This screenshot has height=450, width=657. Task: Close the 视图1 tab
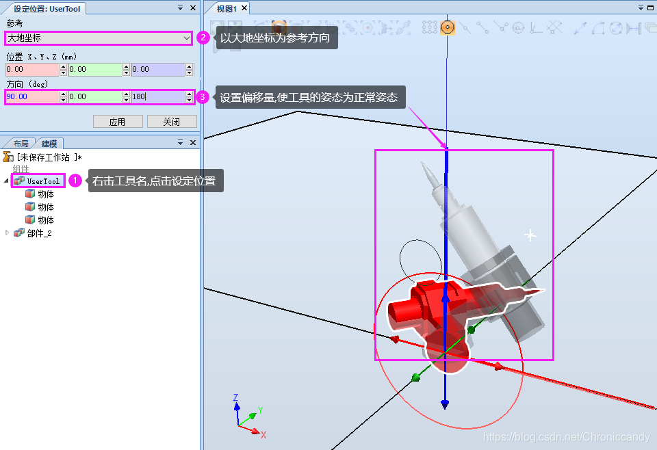(244, 8)
